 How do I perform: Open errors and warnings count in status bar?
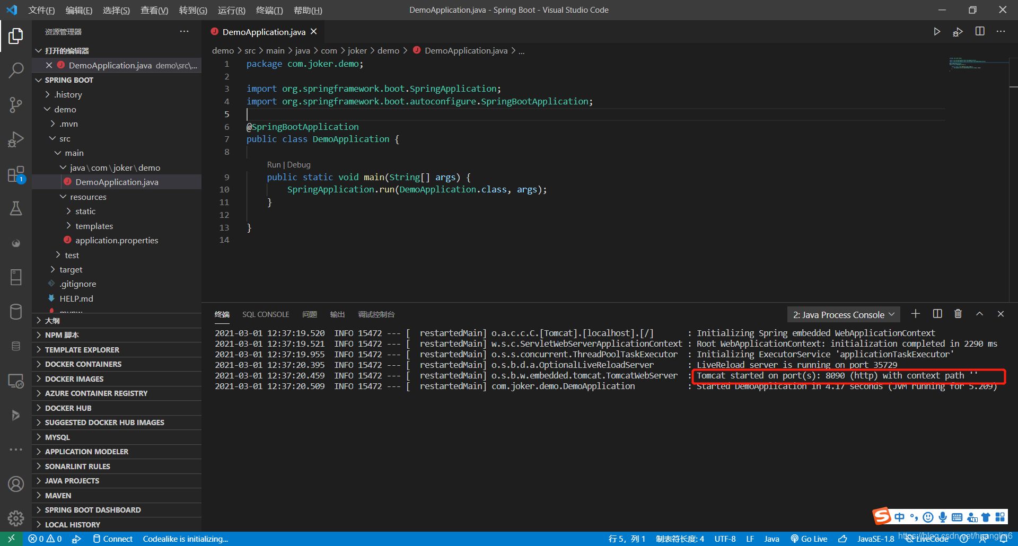(45, 539)
